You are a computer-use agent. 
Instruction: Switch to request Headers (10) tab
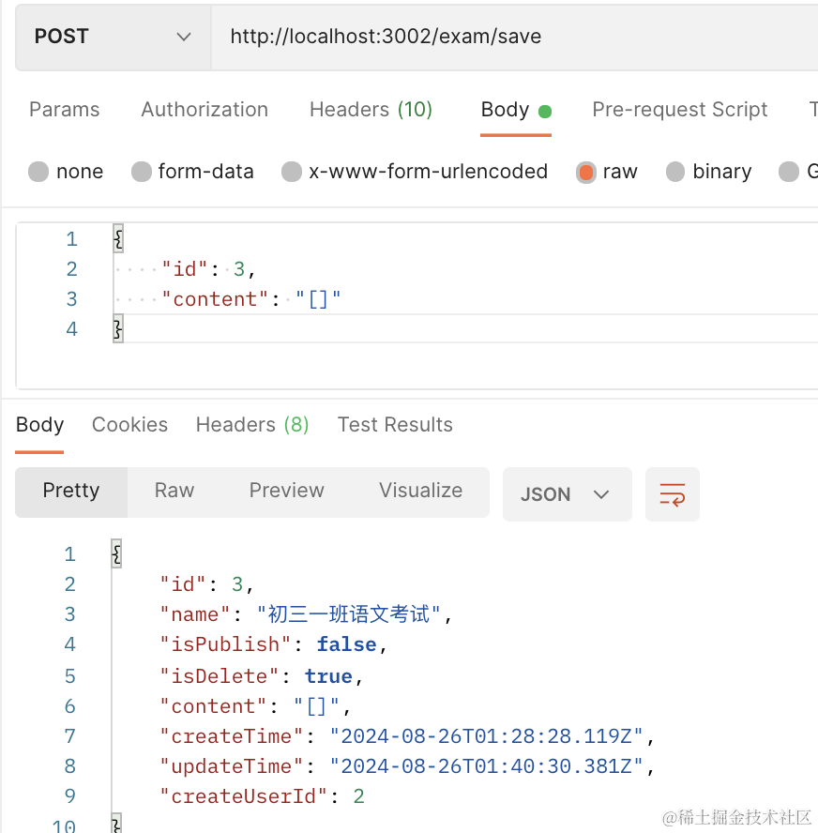tap(371, 110)
